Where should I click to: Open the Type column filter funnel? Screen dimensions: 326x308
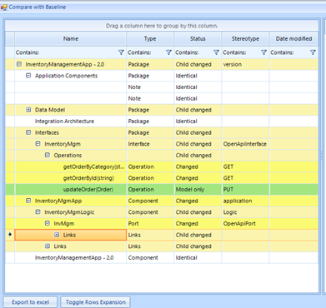(168, 52)
